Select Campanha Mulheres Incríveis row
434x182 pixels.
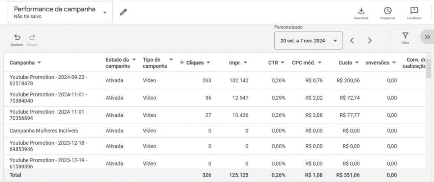[44, 130]
